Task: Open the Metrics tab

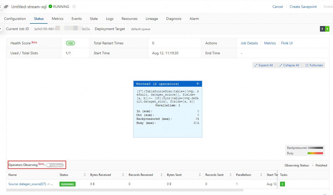Action: 58,19
